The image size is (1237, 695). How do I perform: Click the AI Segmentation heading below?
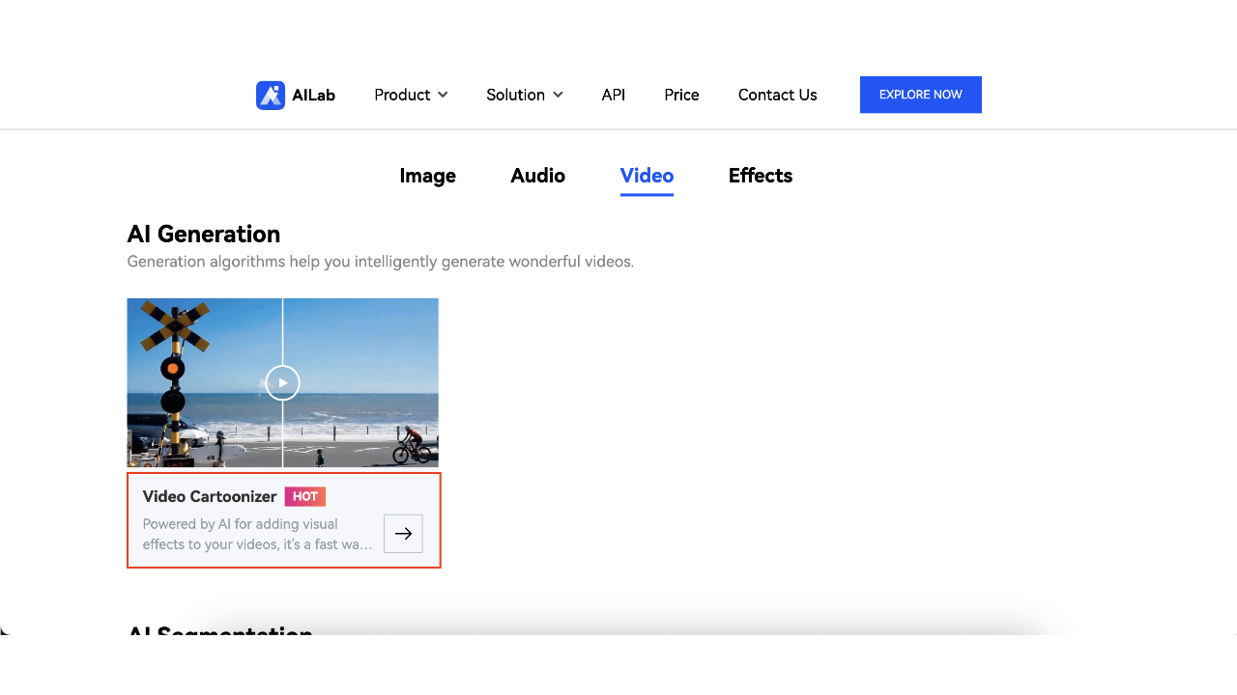[219, 632]
